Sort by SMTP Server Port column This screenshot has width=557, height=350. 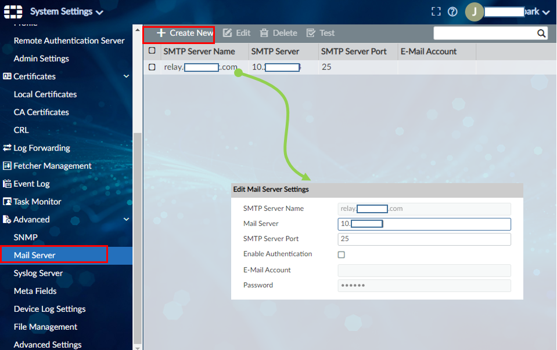(x=354, y=52)
